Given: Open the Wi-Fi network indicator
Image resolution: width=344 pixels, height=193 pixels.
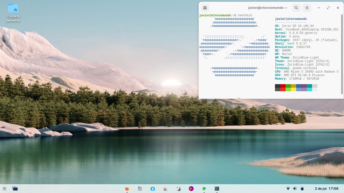Looking at the screenshot, I should coord(288,188).
